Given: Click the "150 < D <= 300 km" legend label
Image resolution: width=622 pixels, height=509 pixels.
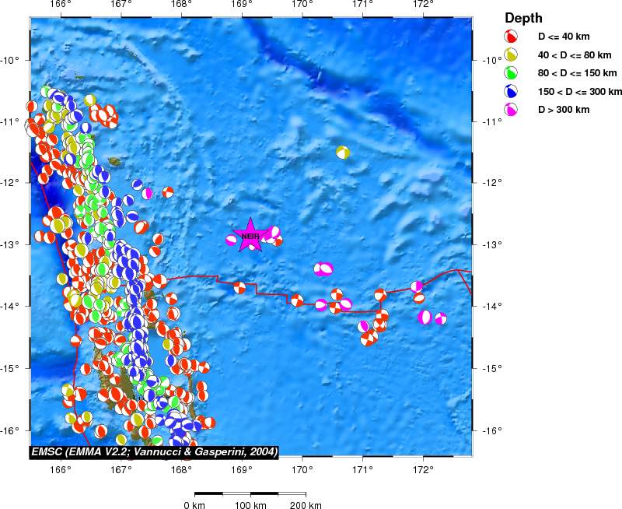Looking at the screenshot, I should tap(580, 91).
